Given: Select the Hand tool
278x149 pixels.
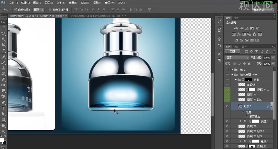Looking at the screenshot, I should pyautogui.click(x=3, y=126).
